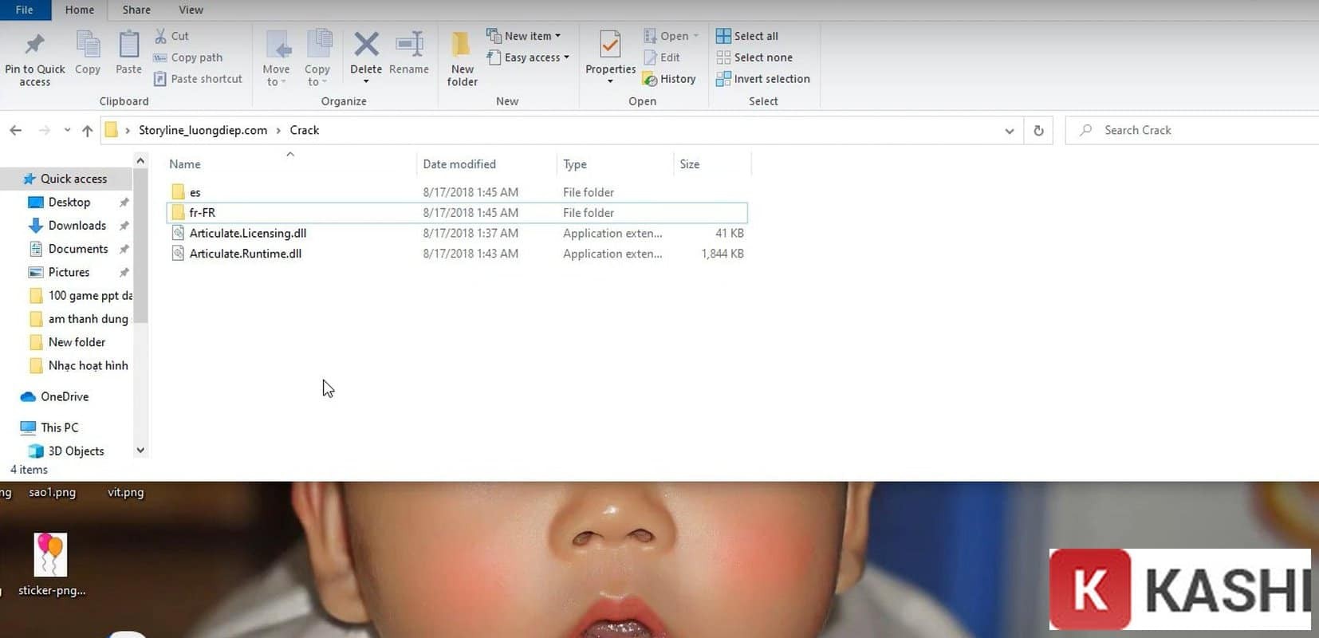Viewport: 1319px width, 638px height.
Task: Open the Easy access dropdown
Action: pyautogui.click(x=528, y=57)
